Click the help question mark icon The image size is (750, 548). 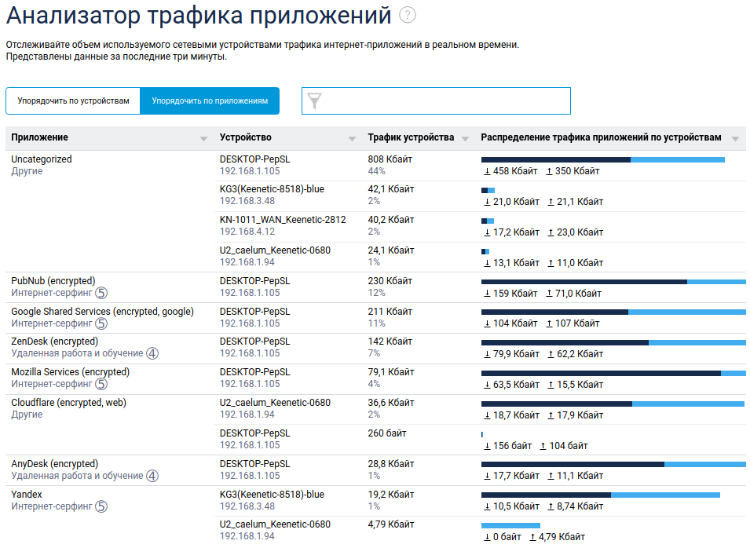tap(408, 15)
